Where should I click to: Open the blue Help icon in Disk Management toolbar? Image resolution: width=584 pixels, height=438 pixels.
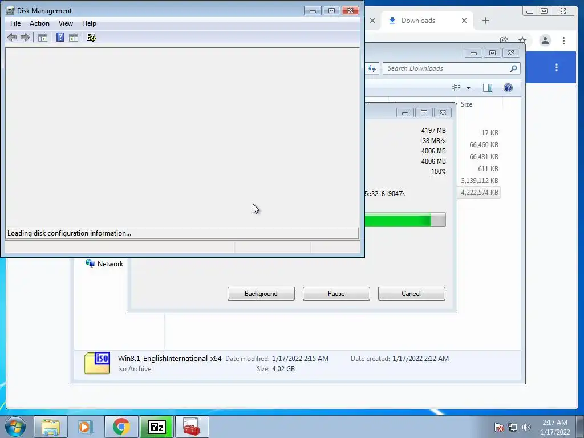pos(60,37)
